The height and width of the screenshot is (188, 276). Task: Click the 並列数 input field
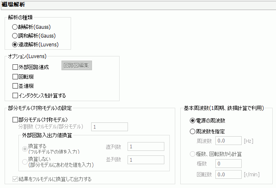146,160
